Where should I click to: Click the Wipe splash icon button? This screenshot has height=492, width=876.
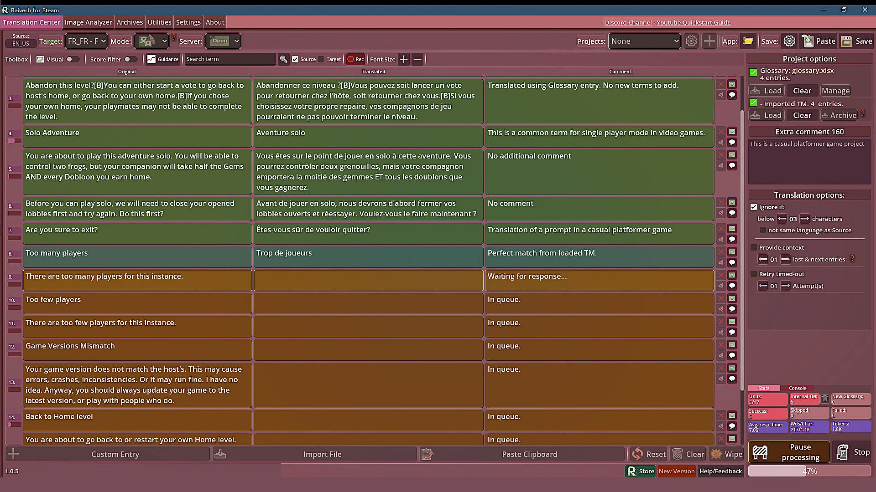(x=726, y=454)
